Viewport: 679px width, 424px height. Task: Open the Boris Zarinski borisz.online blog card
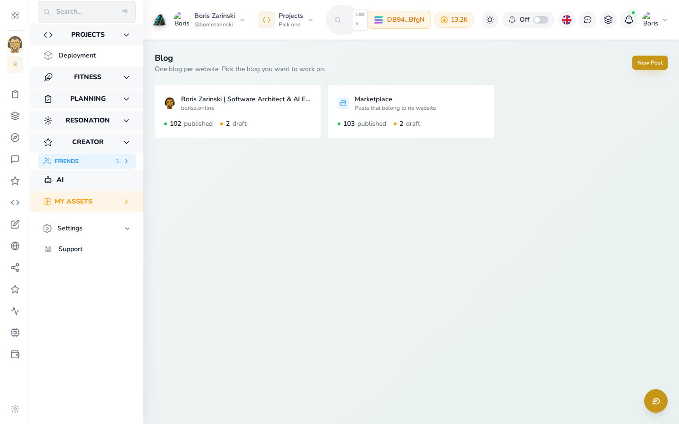pos(238,112)
